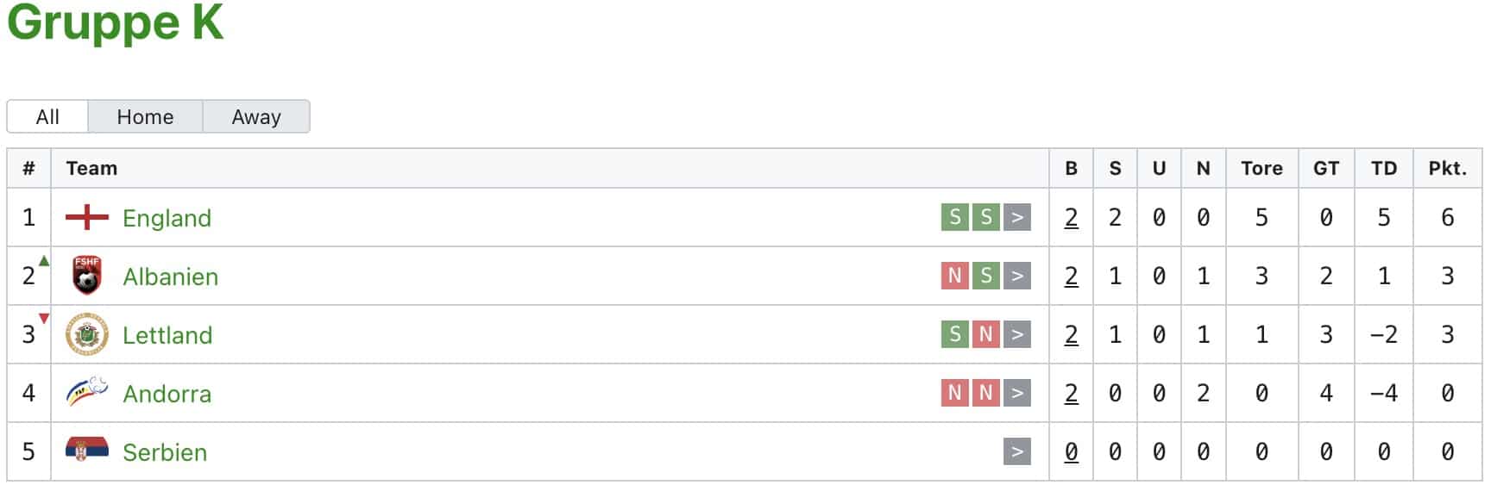The width and height of the screenshot is (1491, 491).
Task: Click Andorra's second red N badge
Action: pos(985,393)
